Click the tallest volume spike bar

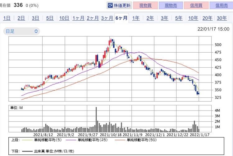tap(96, 120)
